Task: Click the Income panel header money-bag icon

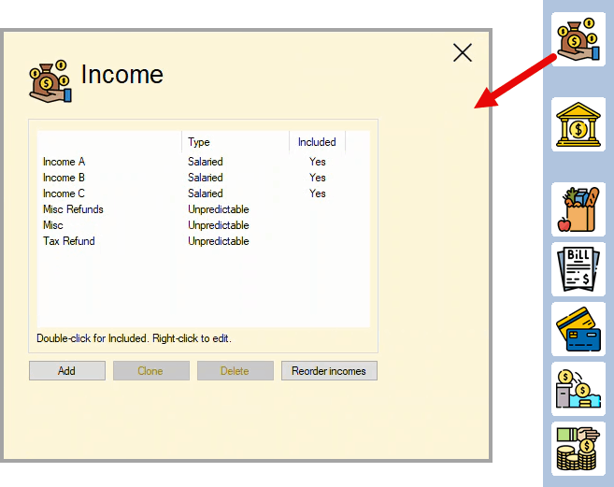Action: (x=50, y=81)
